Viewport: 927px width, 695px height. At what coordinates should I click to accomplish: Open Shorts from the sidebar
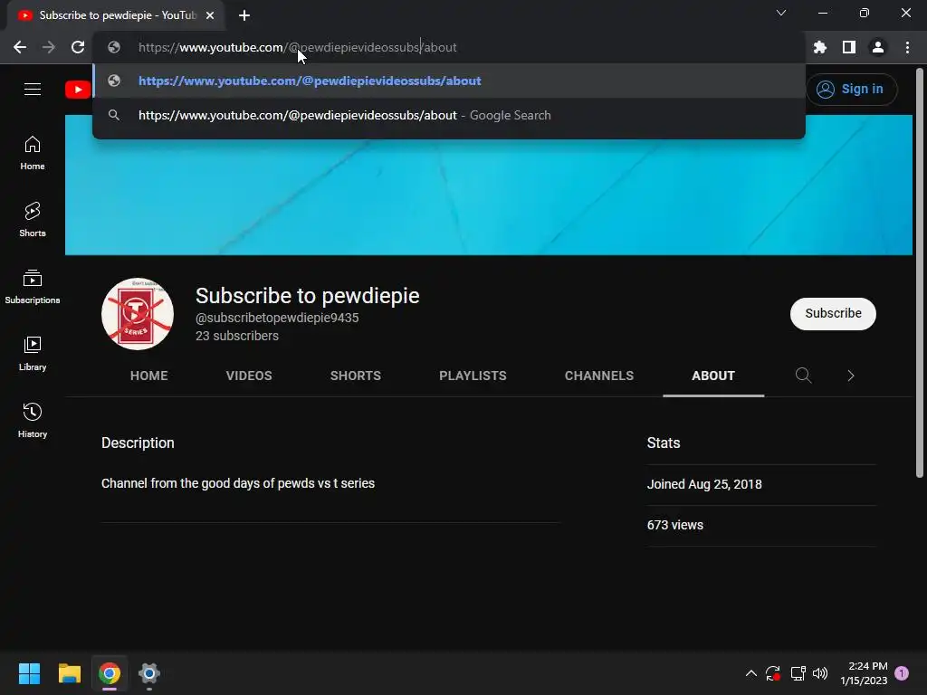pyautogui.click(x=33, y=220)
